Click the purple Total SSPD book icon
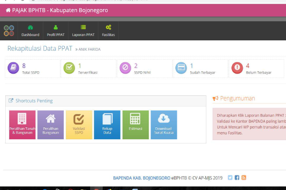The height and width of the screenshot is (190, 286). [x=13, y=68]
